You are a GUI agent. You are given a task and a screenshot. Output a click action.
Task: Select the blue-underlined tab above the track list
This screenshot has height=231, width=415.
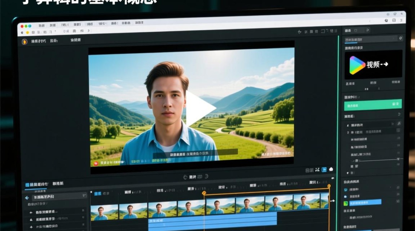[x=36, y=184]
